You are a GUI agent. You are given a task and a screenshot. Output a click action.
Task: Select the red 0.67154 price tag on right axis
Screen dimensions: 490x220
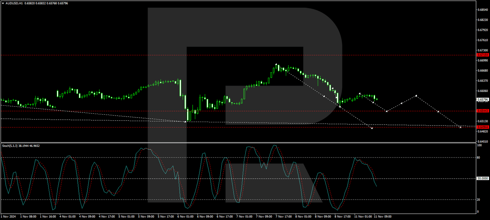482,55
